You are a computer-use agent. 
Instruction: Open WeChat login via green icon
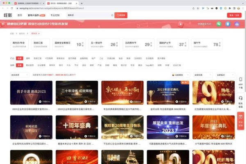[219, 24]
